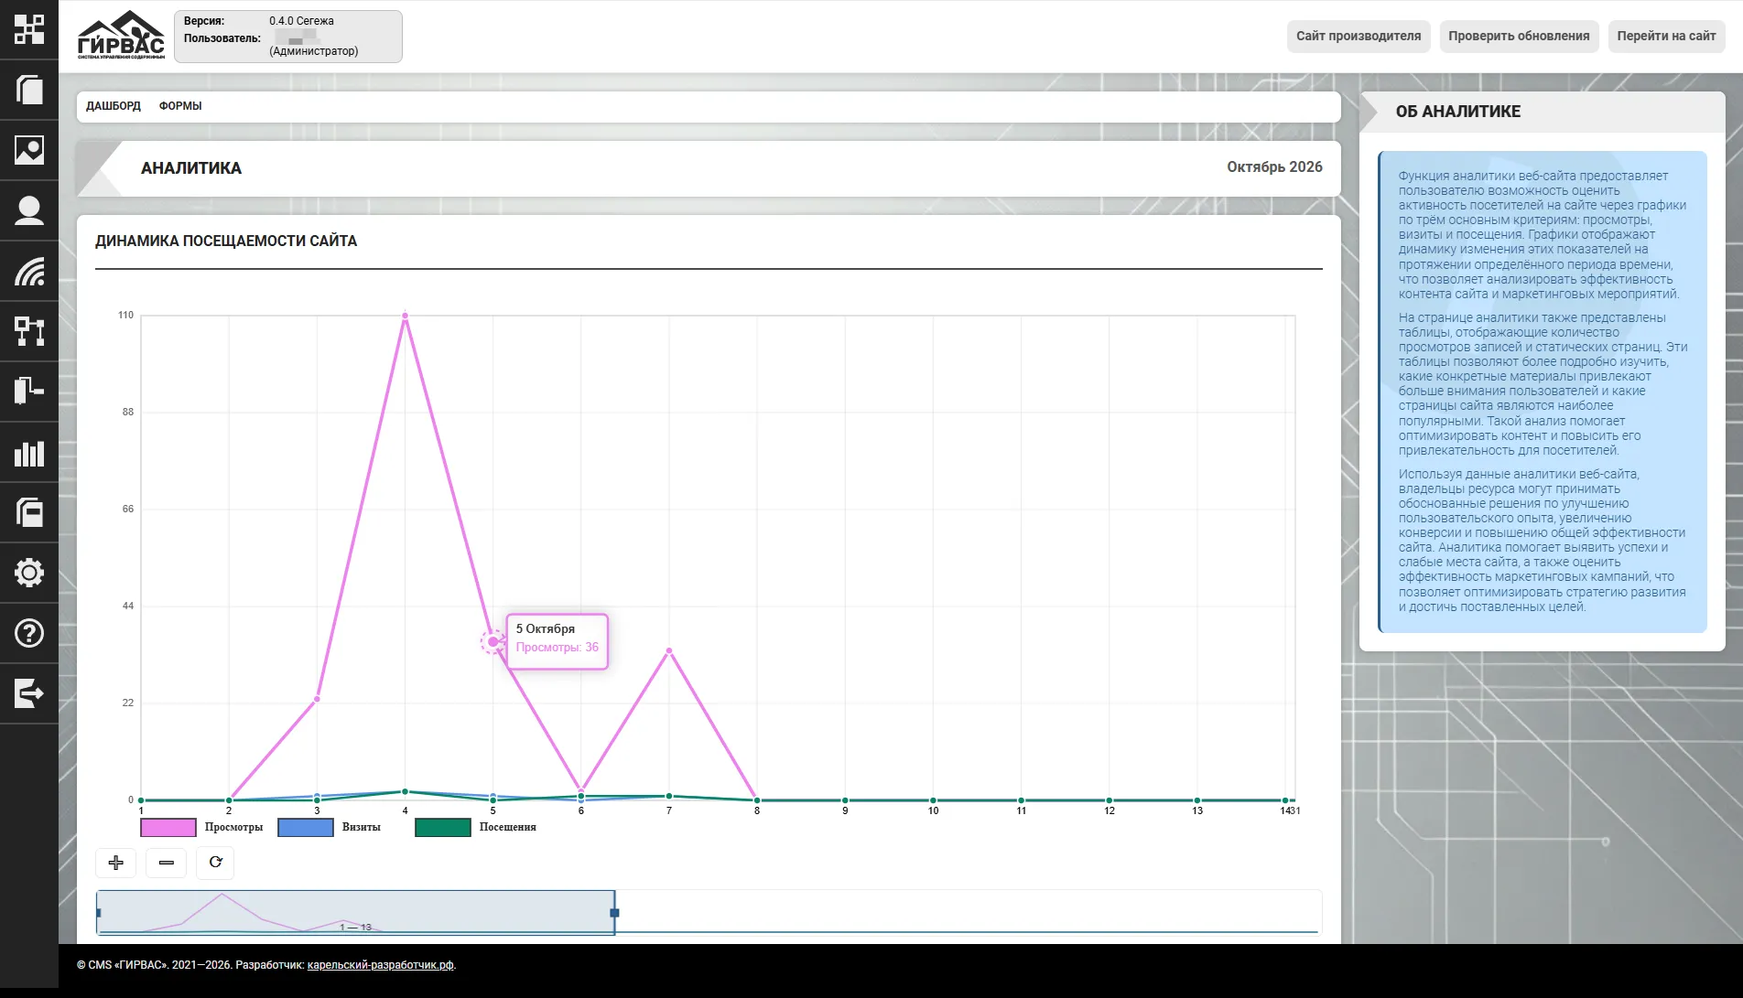Open the ДАШБОРД menu item
Viewport: 1743px width, 998px height.
(114, 106)
